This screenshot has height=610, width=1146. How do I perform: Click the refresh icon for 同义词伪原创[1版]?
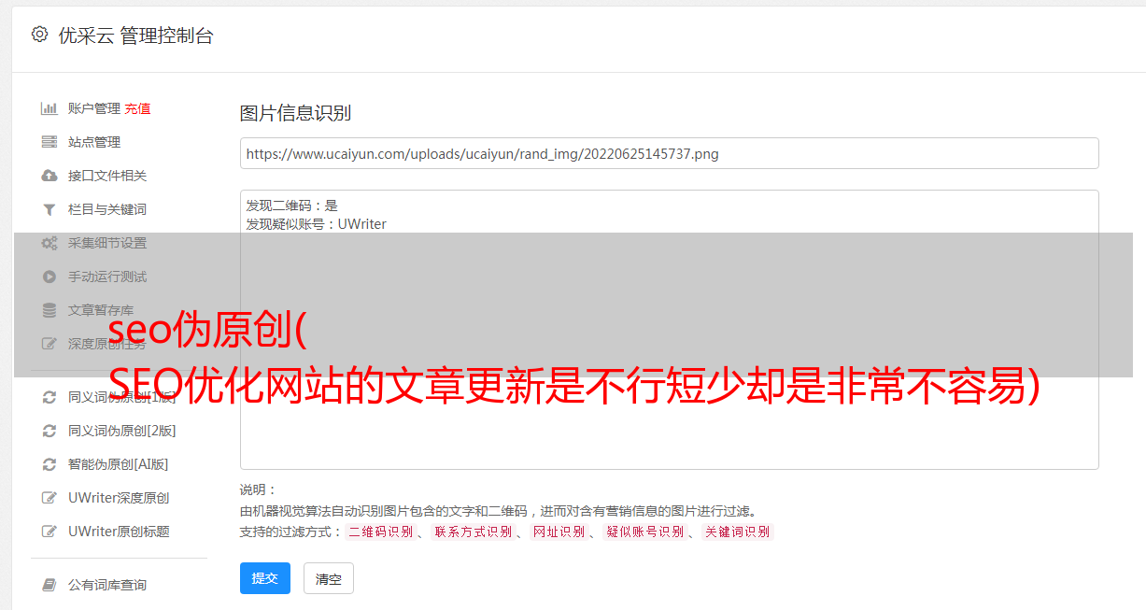pos(50,397)
